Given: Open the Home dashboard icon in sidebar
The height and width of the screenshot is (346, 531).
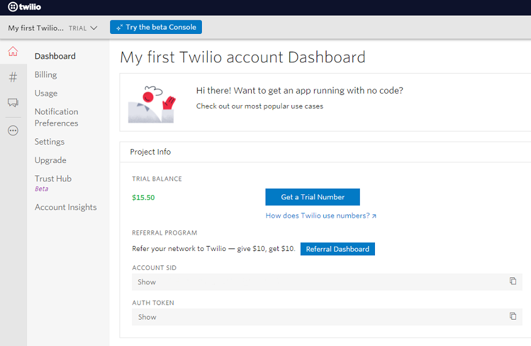Looking at the screenshot, I should (13, 52).
